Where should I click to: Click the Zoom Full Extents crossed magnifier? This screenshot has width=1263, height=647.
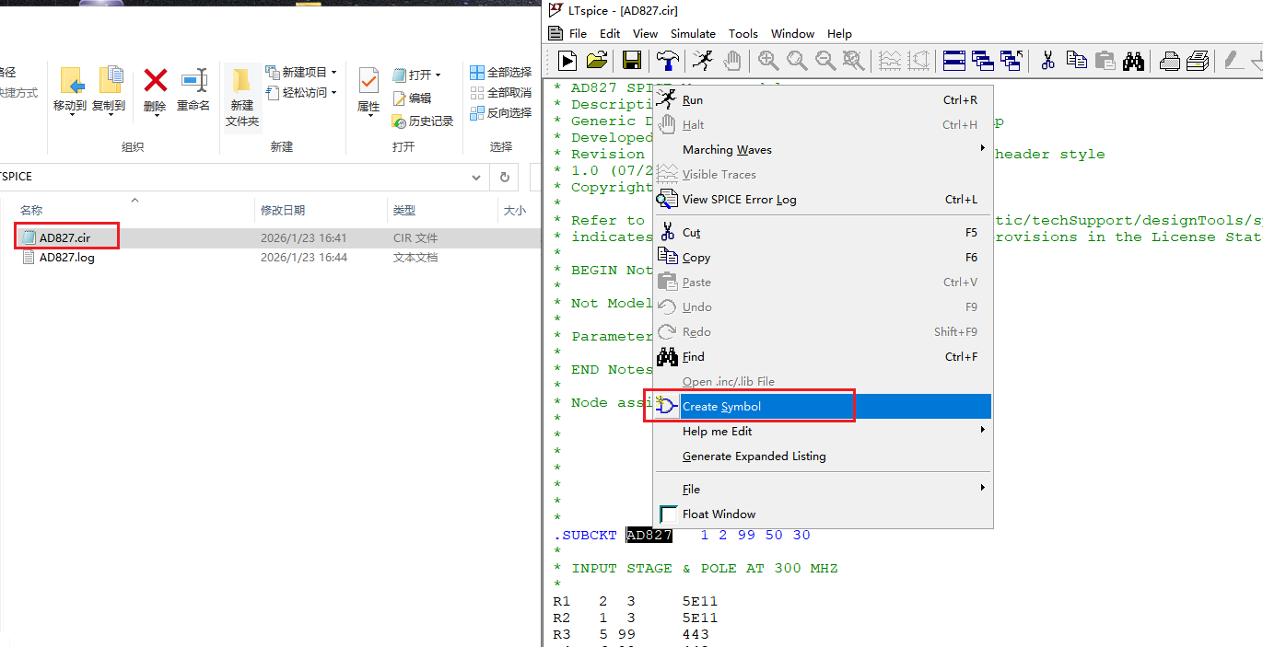coord(854,61)
